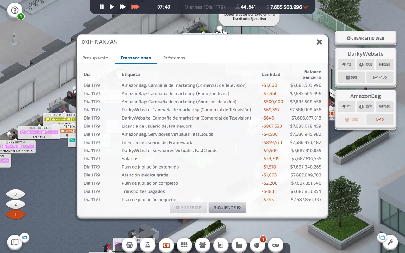This screenshot has height=253, width=405.
Task: Open the grid features icon in bottom bar
Action: point(184,245)
